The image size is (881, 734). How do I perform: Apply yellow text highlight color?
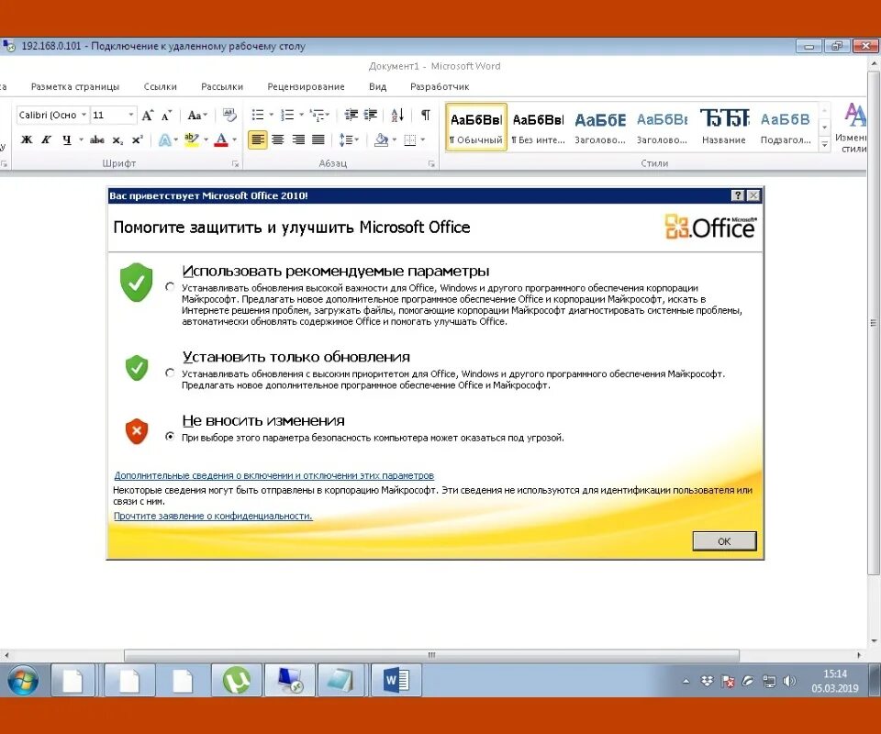click(192, 139)
